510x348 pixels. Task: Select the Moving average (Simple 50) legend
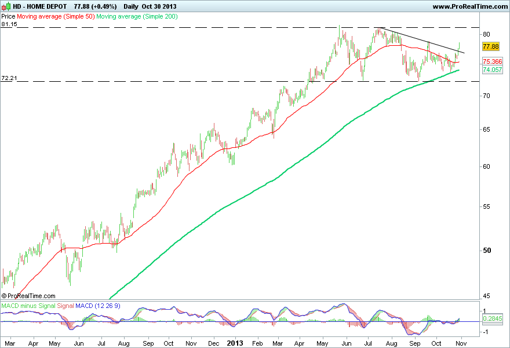[56, 16]
